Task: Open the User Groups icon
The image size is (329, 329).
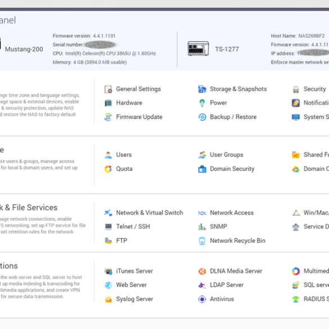Action: click(202, 155)
